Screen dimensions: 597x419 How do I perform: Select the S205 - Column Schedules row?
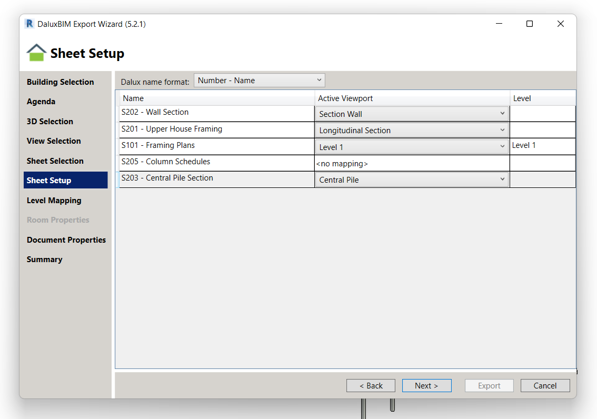pyautogui.click(x=216, y=163)
